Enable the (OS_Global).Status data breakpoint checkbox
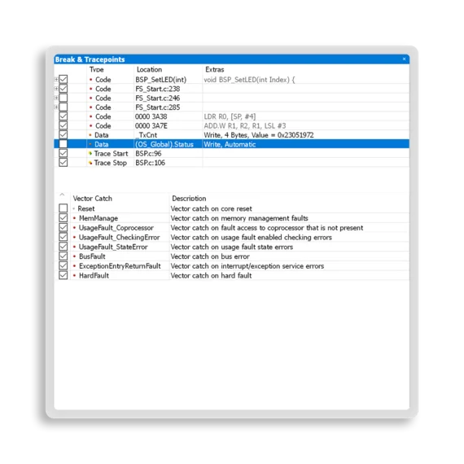 point(63,144)
